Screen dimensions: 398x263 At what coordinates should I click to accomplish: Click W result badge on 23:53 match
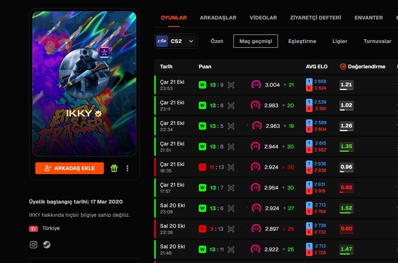(x=202, y=85)
